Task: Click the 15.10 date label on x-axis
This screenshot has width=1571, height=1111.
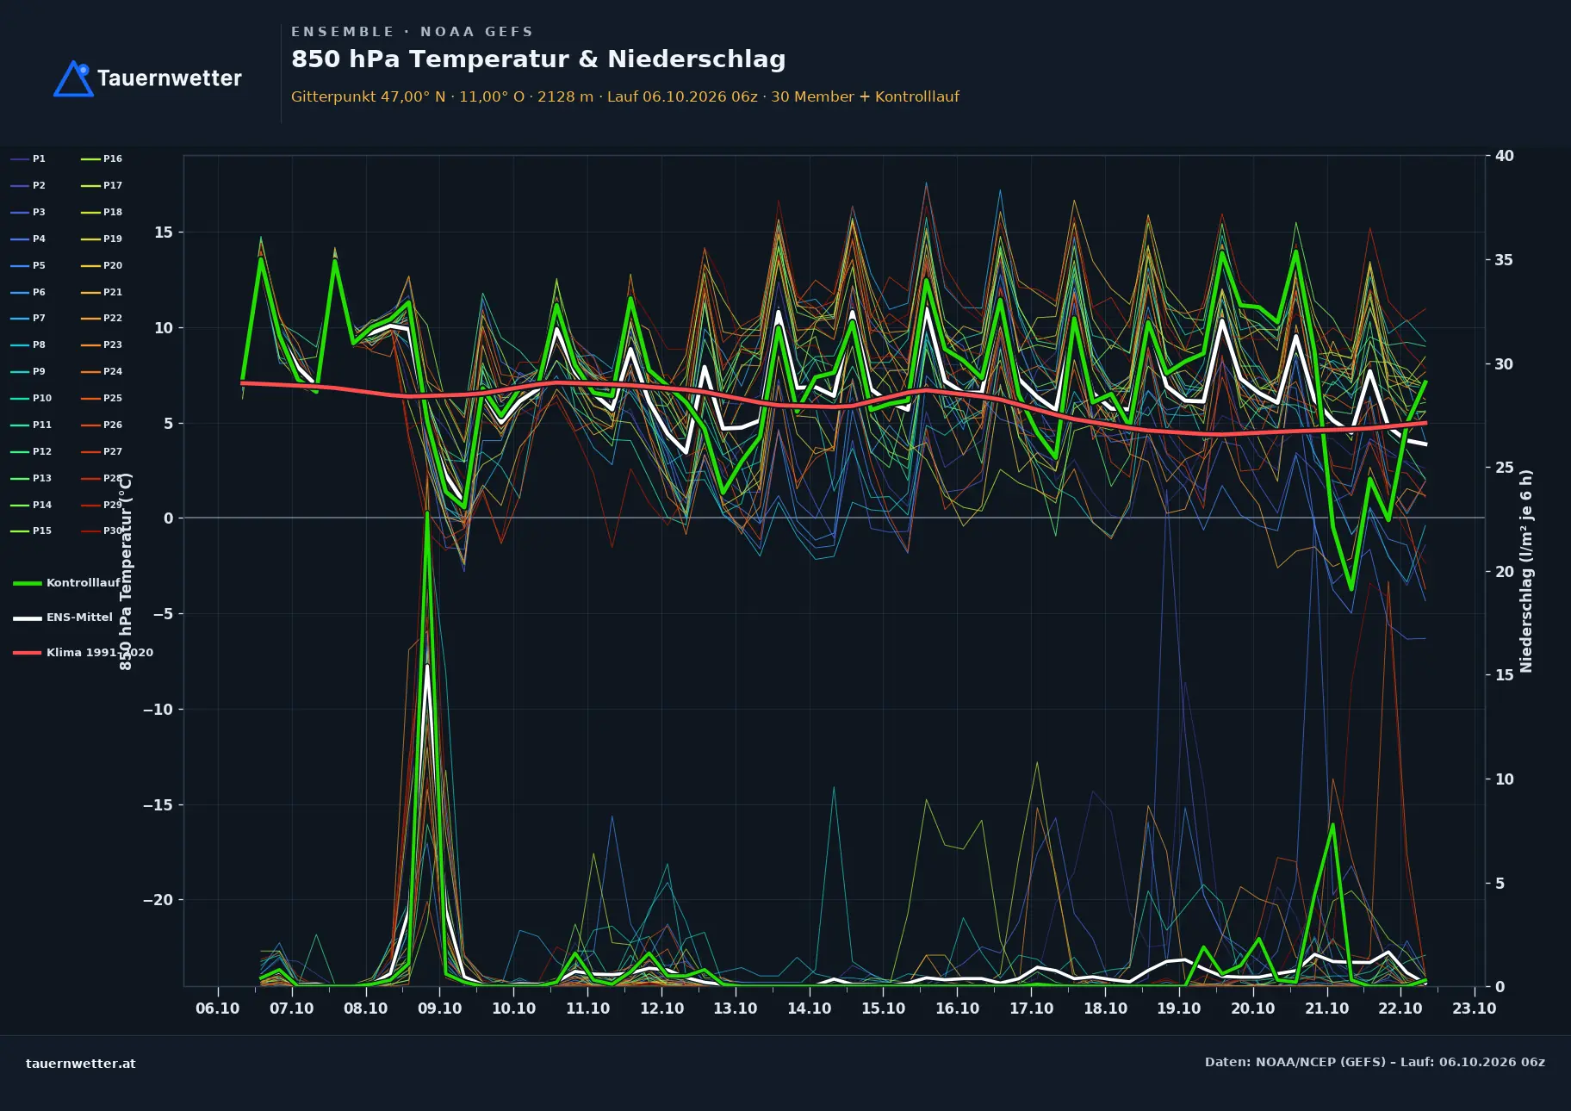Action: click(x=884, y=1009)
